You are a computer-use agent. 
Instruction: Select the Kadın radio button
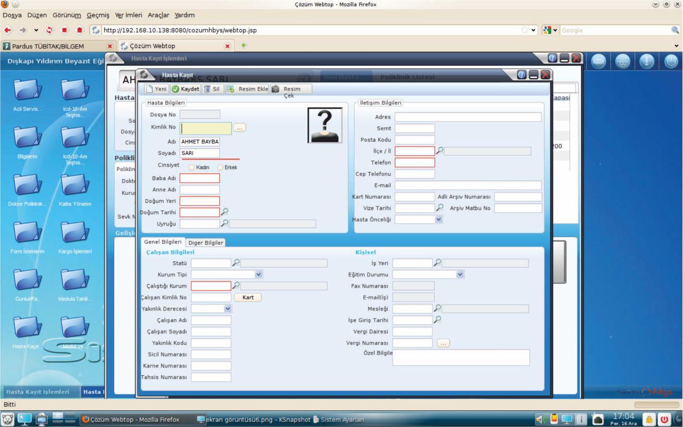192,167
